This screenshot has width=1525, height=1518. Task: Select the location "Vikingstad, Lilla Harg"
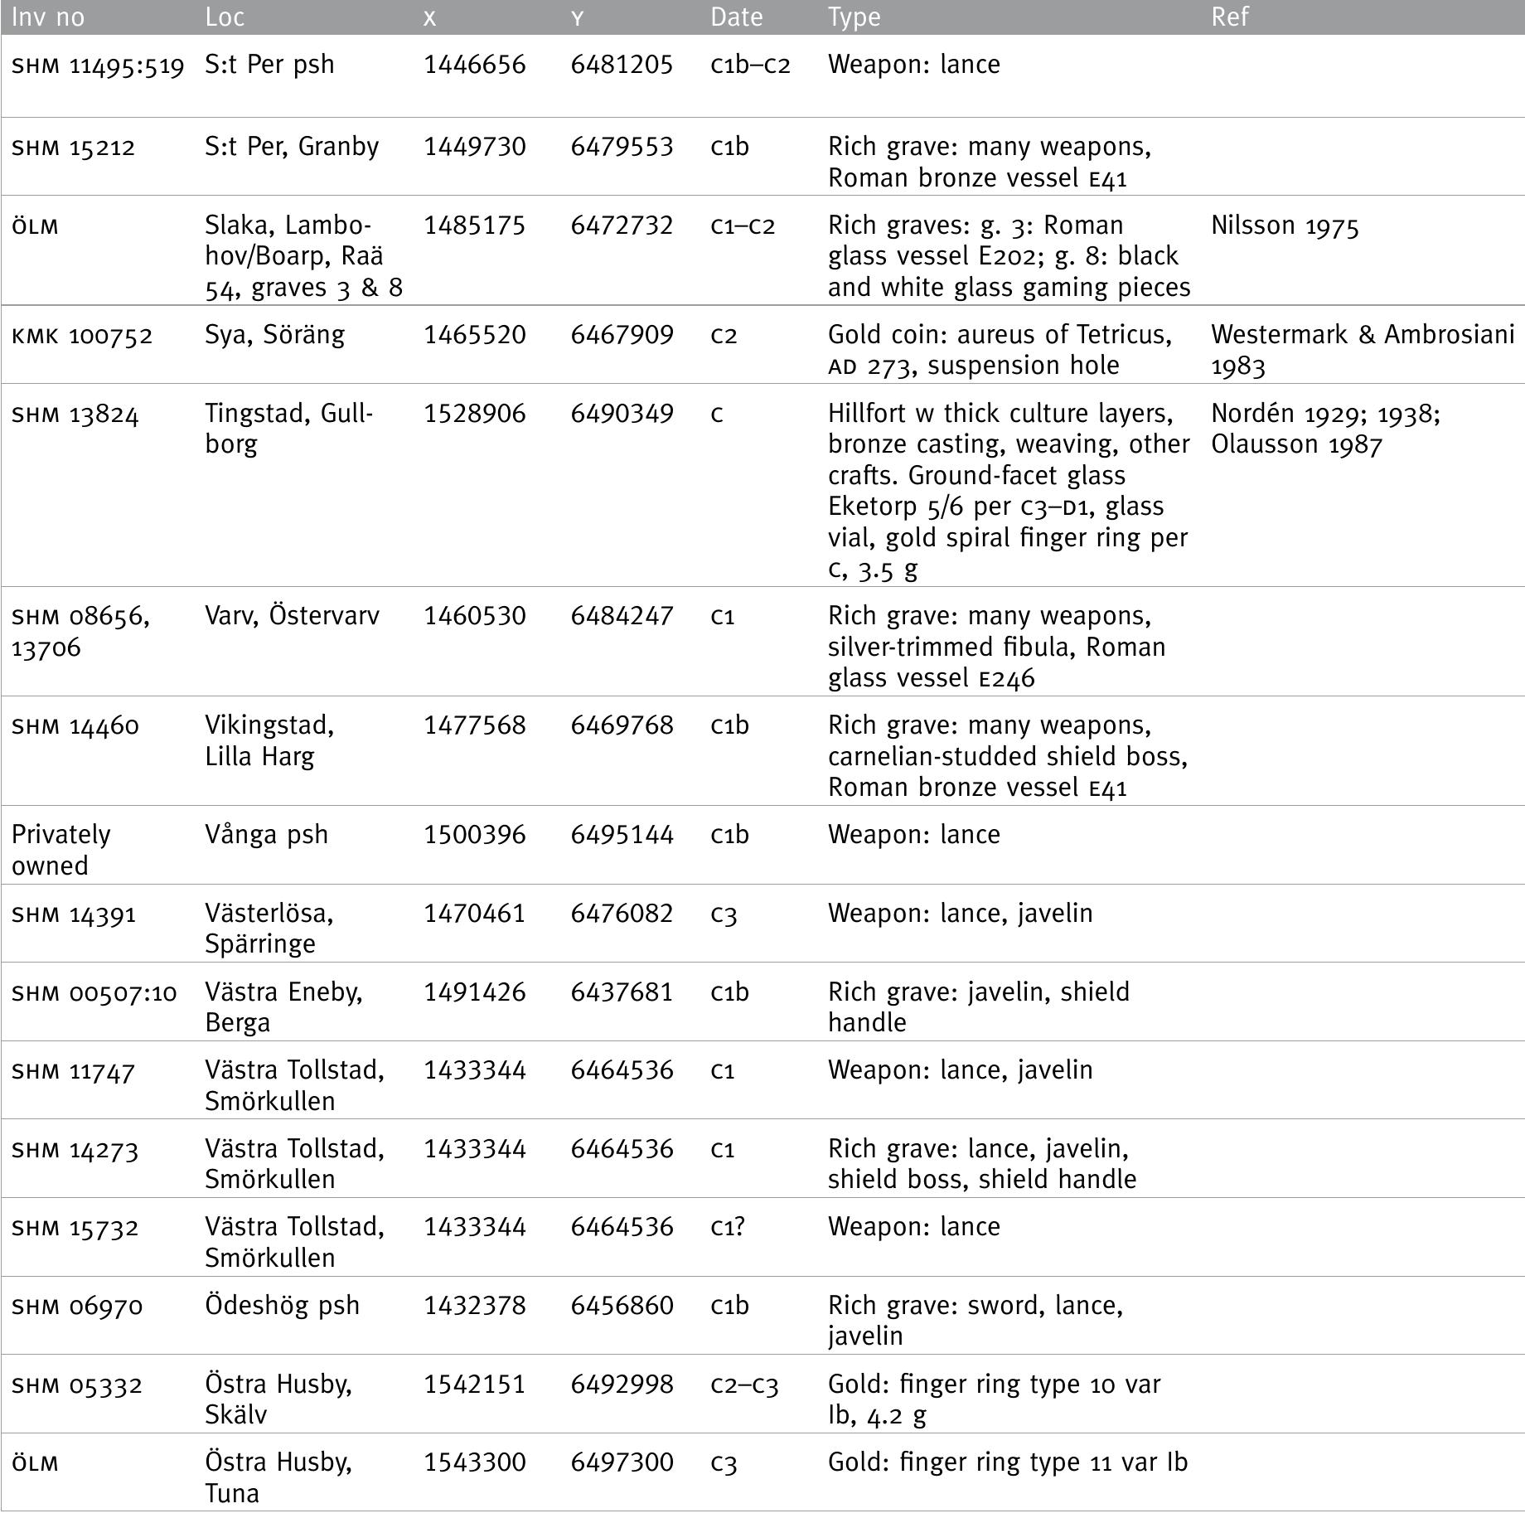click(x=269, y=740)
